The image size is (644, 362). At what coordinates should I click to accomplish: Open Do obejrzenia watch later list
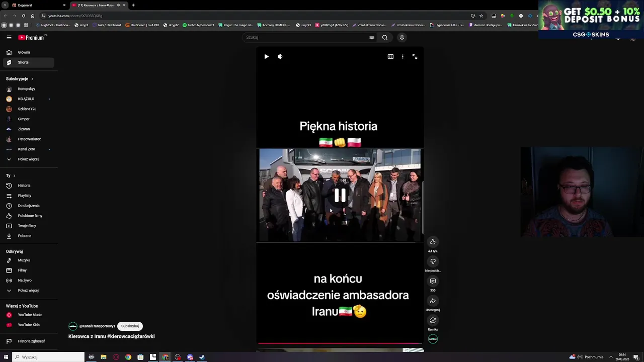click(28, 206)
